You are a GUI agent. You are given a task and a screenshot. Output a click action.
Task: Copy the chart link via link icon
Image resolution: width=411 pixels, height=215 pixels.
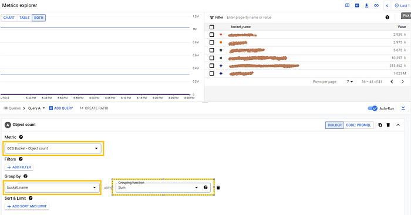point(376,5)
